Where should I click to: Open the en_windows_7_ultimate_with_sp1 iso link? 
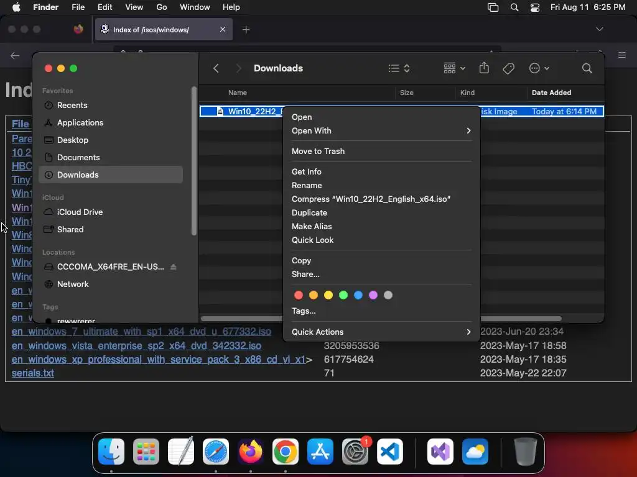point(141,332)
